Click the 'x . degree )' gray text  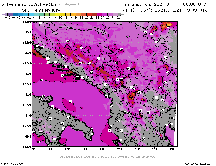(69, 4)
